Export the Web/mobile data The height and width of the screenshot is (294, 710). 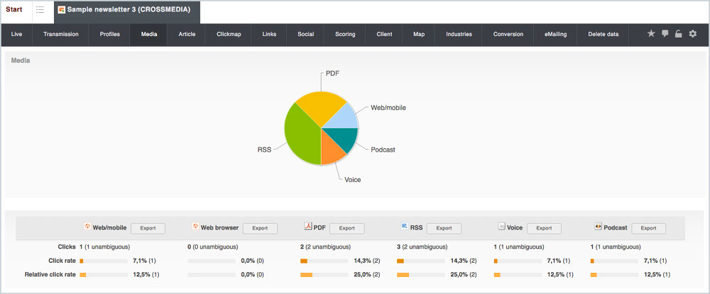(148, 229)
